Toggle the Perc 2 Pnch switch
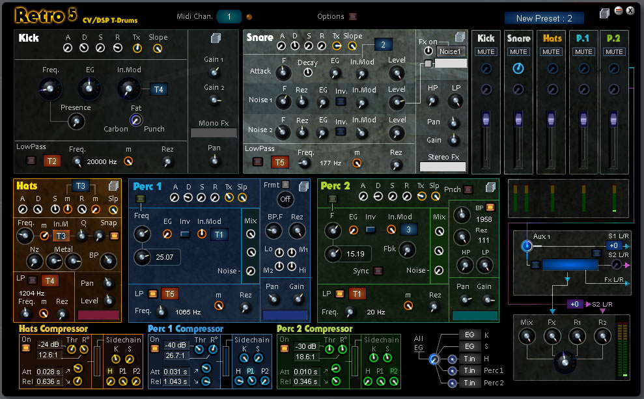The width and height of the screenshot is (644, 399). coord(468,189)
